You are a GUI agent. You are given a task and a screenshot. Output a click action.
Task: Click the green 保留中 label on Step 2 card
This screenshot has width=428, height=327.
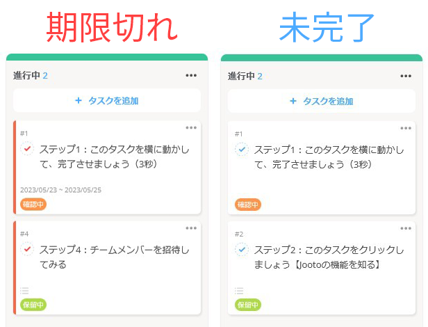click(248, 305)
